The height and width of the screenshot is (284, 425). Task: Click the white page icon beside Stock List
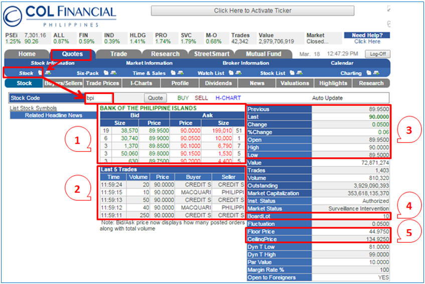tap(292, 73)
